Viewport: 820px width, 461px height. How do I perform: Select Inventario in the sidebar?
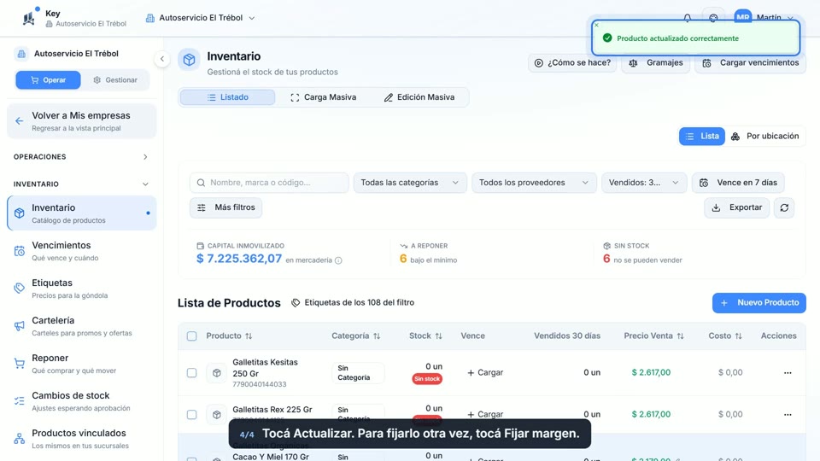82,213
